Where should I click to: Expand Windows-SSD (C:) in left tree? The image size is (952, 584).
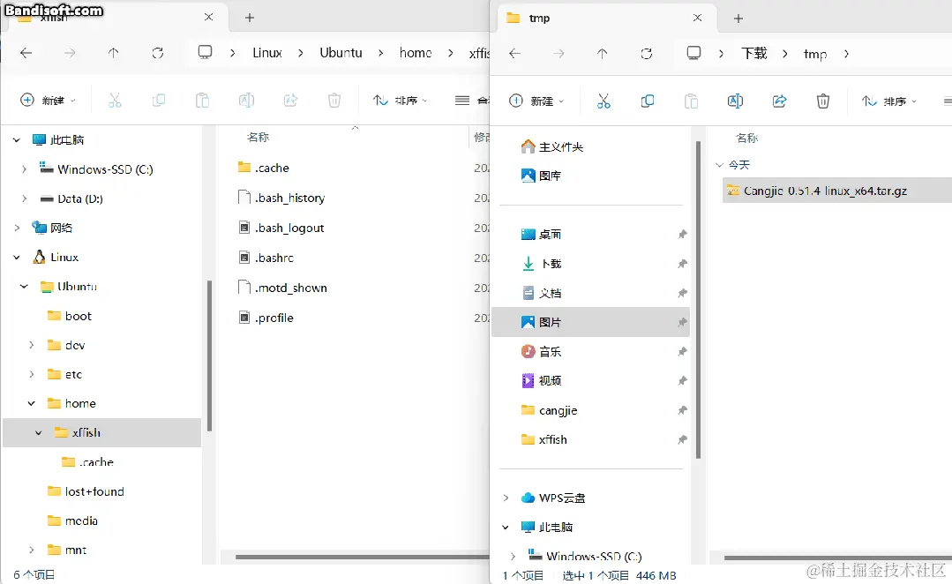(x=25, y=169)
